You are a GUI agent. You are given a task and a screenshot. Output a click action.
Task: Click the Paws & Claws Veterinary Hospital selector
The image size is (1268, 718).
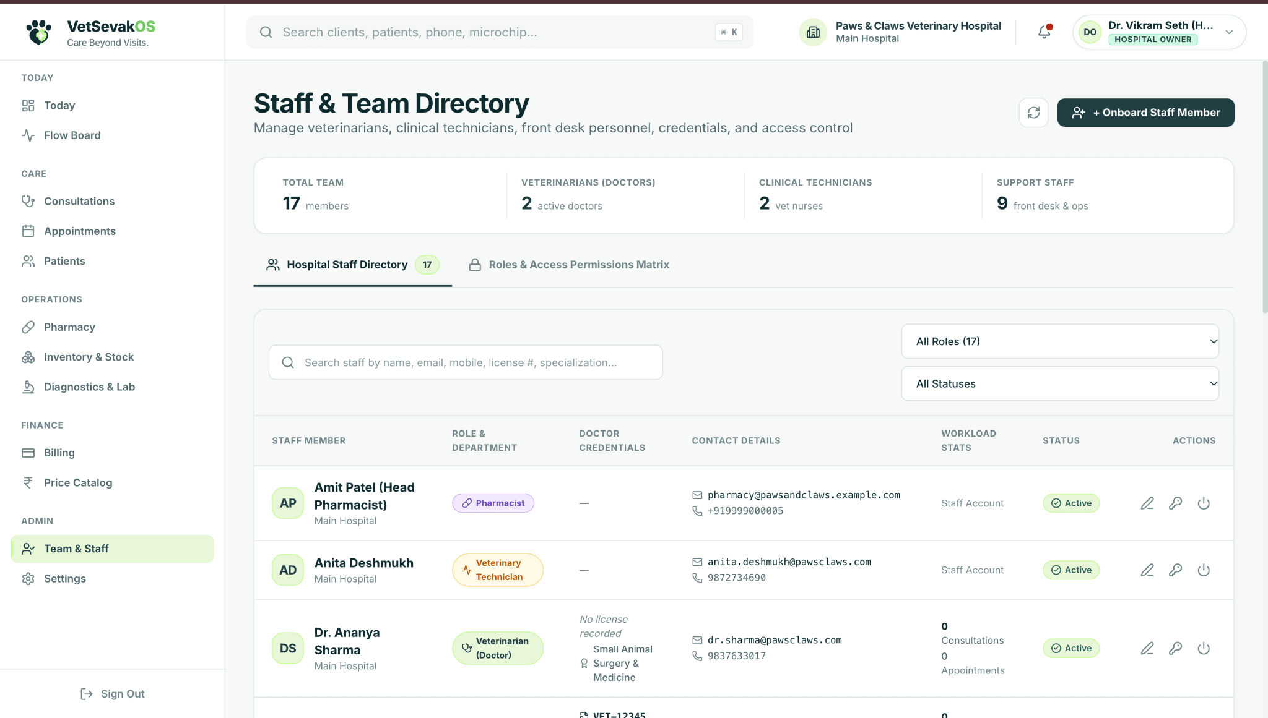(901, 32)
